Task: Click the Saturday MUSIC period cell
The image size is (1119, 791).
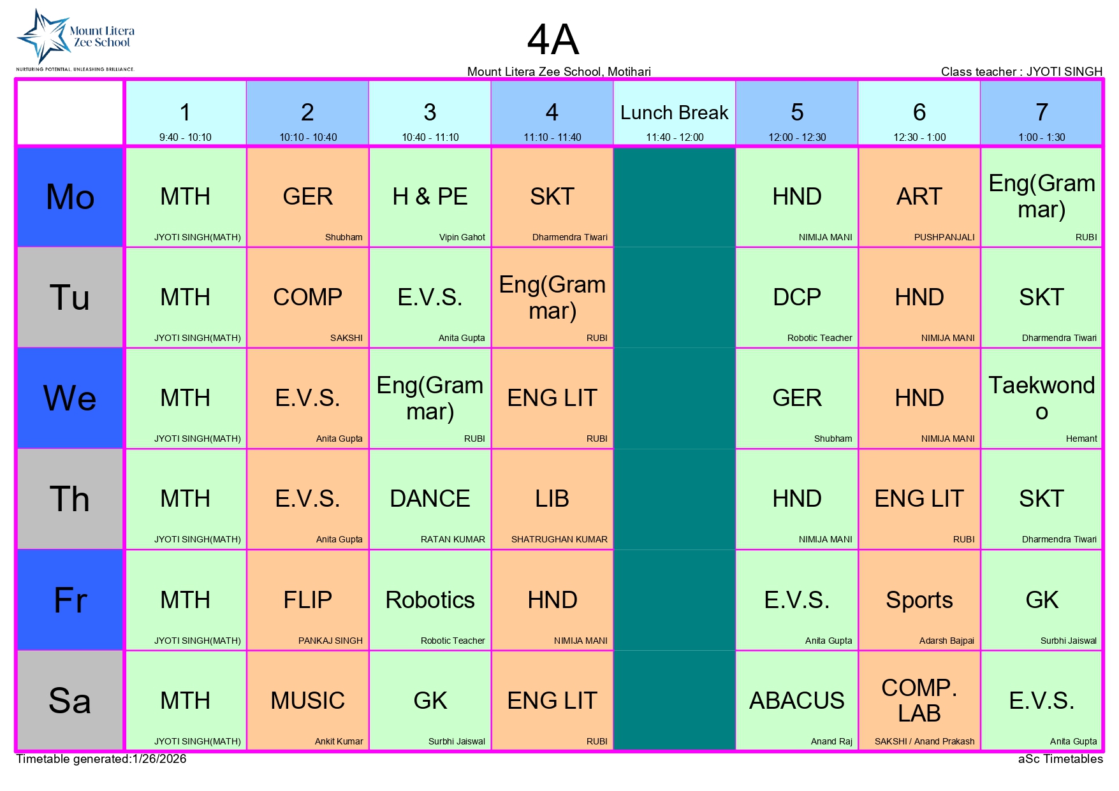Action: 307,700
